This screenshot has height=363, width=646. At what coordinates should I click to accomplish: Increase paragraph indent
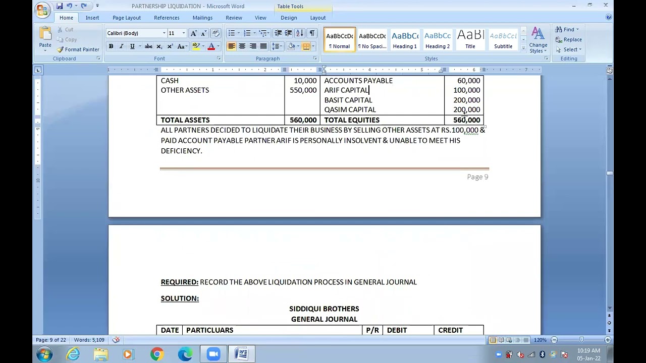pyautogui.click(x=288, y=33)
